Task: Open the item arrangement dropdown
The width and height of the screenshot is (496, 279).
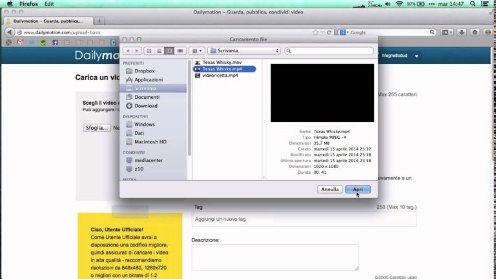Action: click(x=197, y=50)
